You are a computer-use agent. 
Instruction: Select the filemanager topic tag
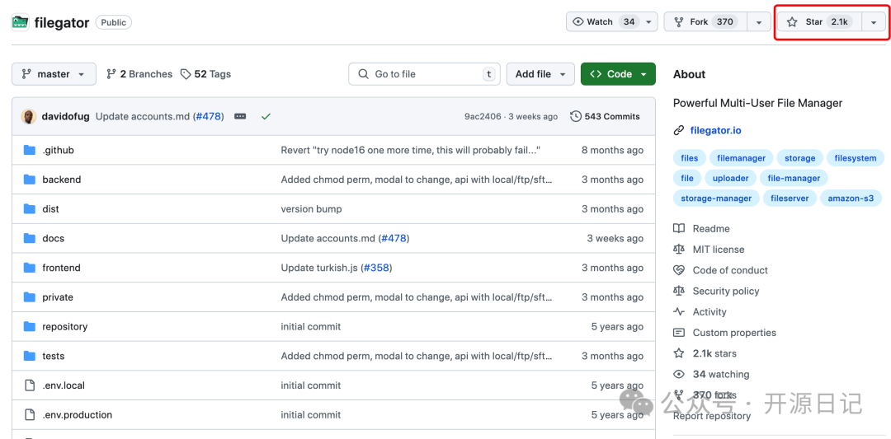[x=741, y=158]
